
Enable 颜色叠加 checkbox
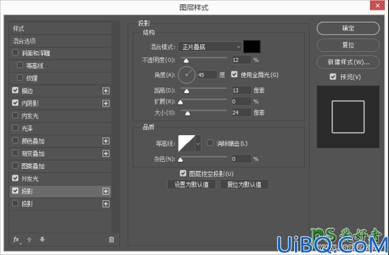15,140
